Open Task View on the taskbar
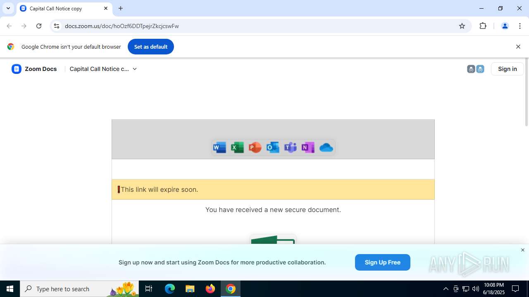Viewport: 529px width, 297px height. pos(149,289)
